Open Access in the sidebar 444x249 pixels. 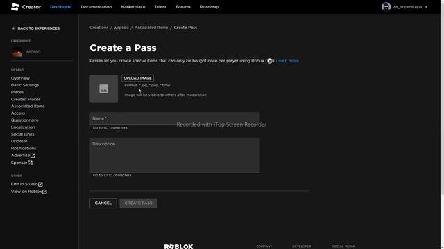point(18,113)
